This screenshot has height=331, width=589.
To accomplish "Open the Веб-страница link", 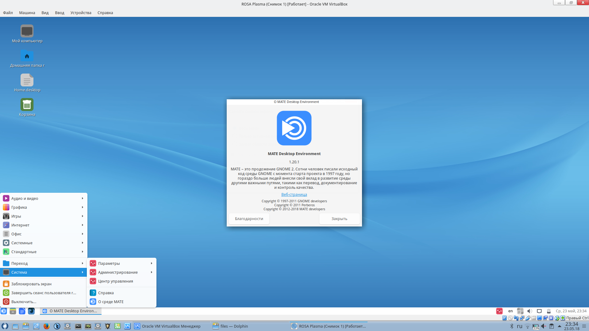I will point(294,194).
